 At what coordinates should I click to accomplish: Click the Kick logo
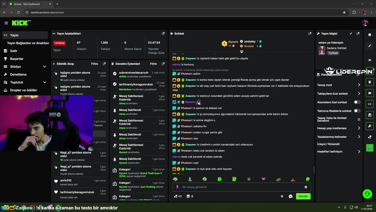coord(21,23)
